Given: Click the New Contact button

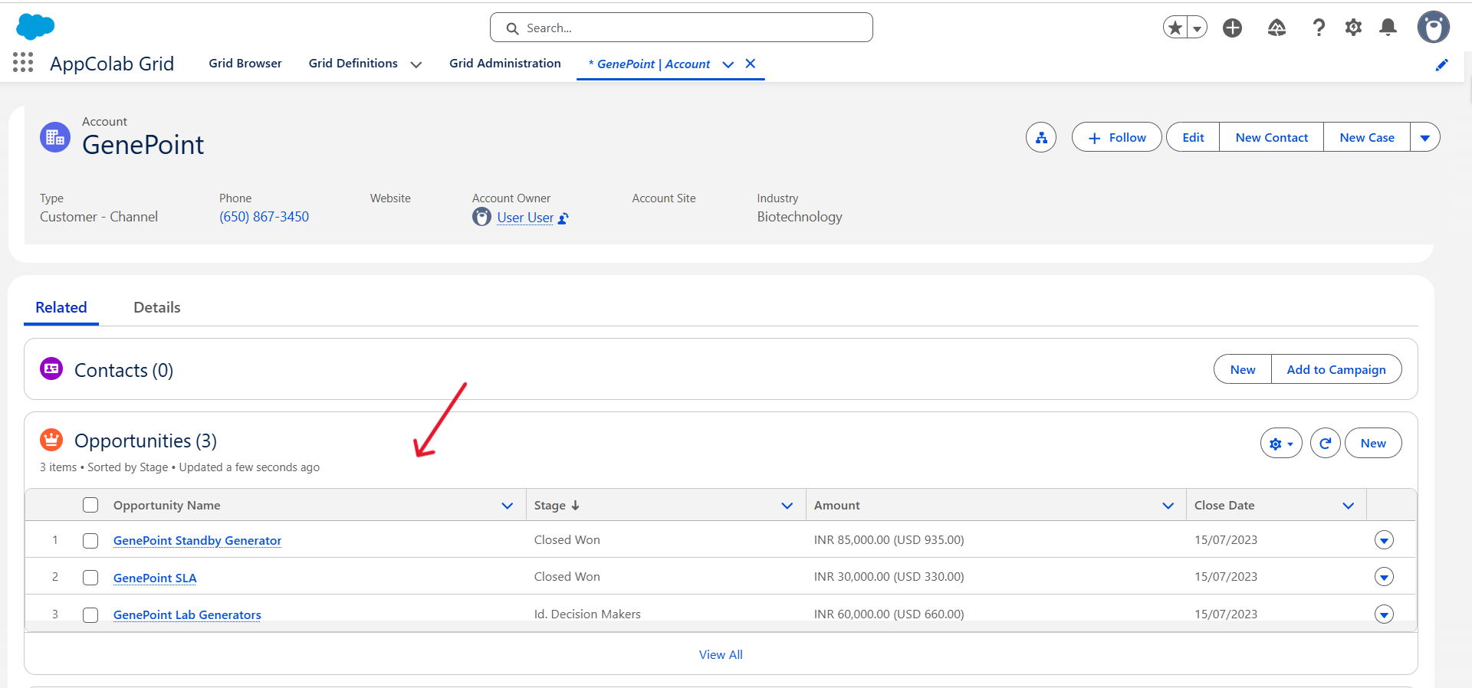Looking at the screenshot, I should (1272, 137).
